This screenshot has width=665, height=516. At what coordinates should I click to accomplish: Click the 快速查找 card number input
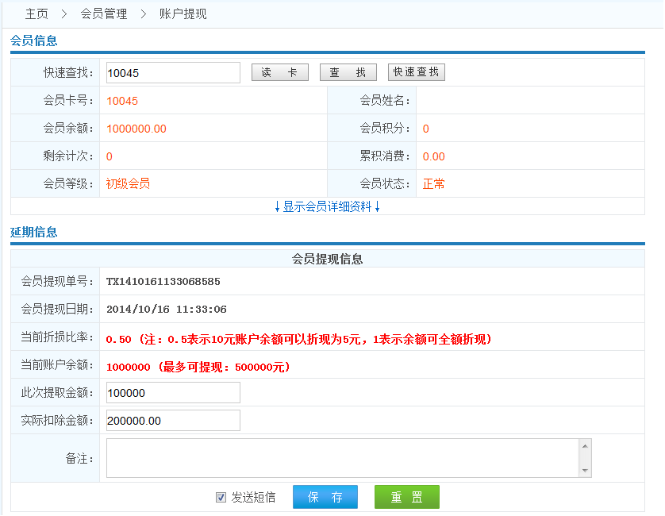172,73
